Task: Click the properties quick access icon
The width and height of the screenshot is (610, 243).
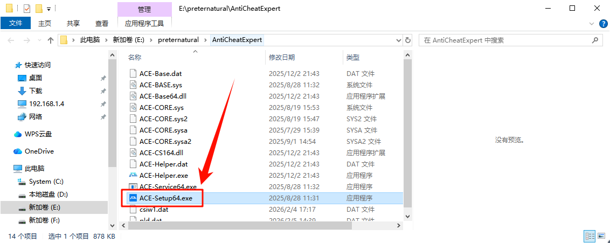Action: tap(27, 8)
